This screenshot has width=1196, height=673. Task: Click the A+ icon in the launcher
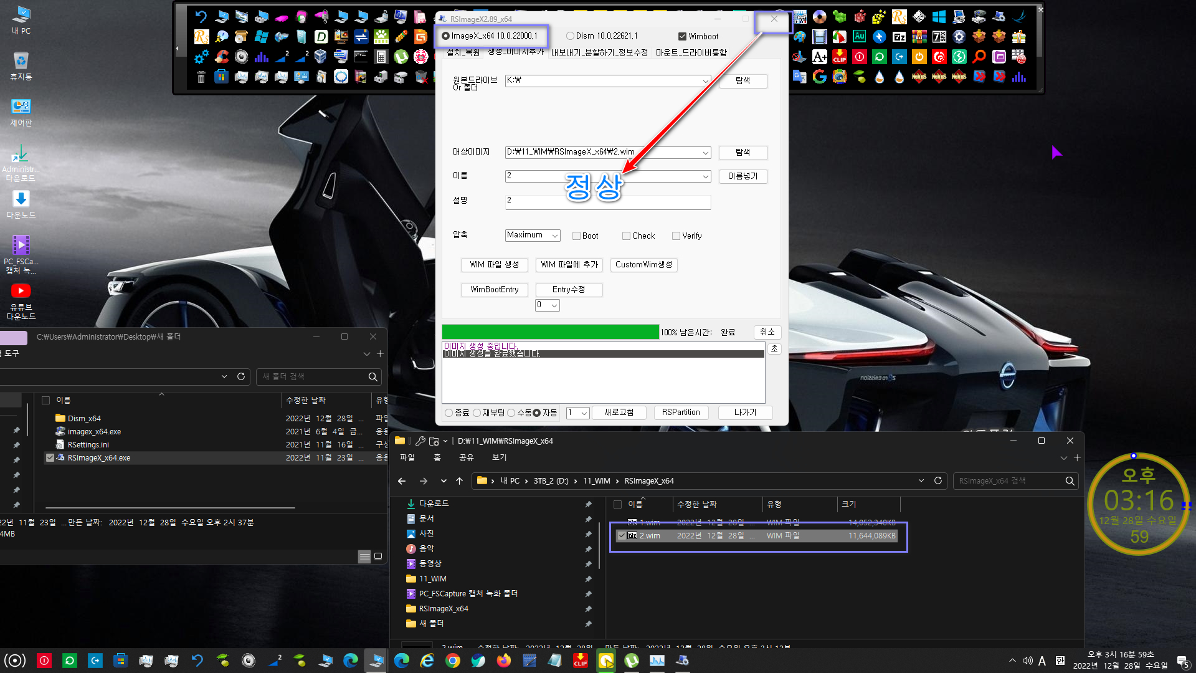(x=819, y=57)
